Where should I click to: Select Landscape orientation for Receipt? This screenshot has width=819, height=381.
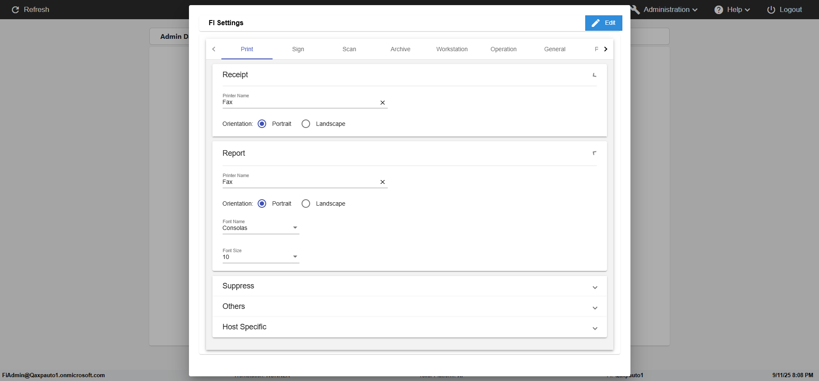click(306, 124)
